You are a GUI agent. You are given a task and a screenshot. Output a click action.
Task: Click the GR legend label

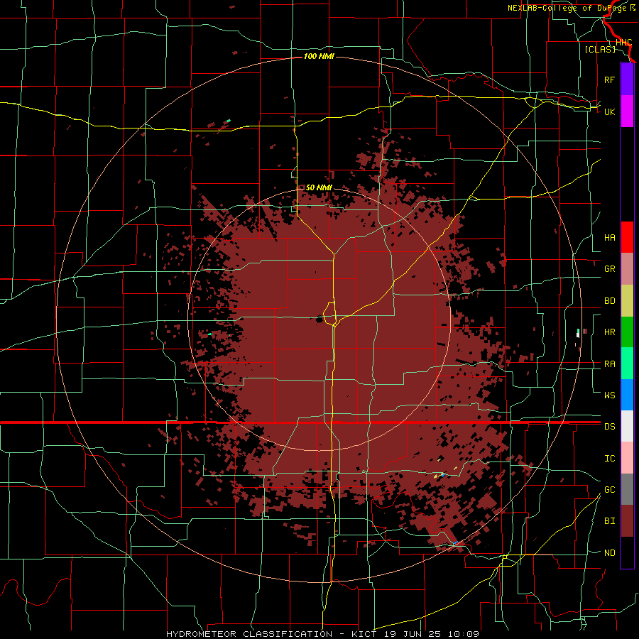(x=609, y=269)
